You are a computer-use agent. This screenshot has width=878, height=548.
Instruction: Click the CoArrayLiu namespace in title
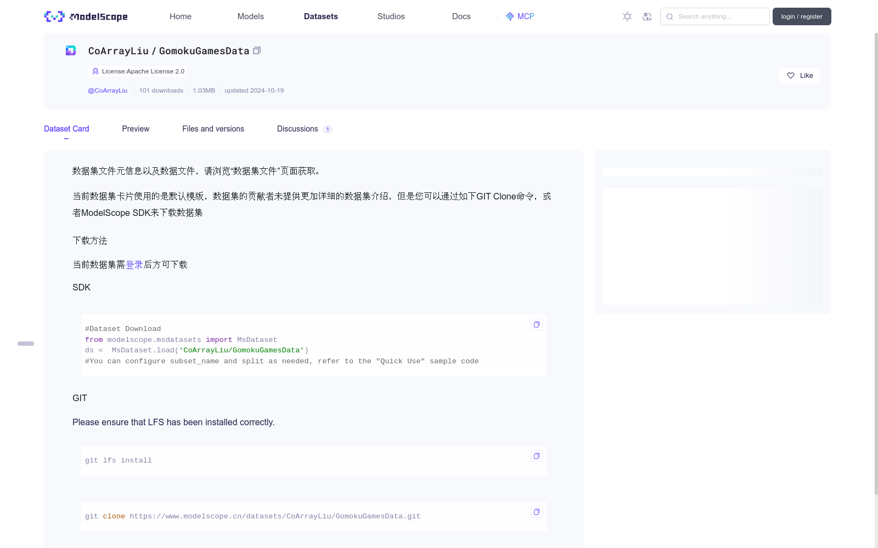click(x=119, y=51)
